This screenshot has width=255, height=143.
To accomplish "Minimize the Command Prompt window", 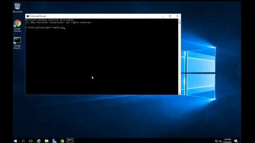I will click(x=163, y=16).
